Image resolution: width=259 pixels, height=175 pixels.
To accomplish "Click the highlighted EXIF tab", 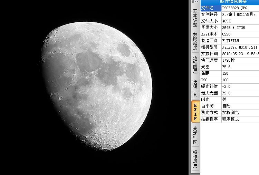I will [x=195, y=112].
